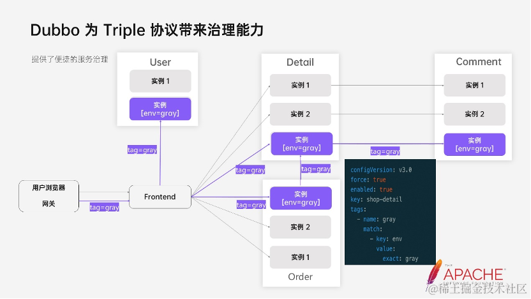Select 实例 2 in the Comment group
Image resolution: width=531 pixels, height=299 pixels.
point(475,114)
